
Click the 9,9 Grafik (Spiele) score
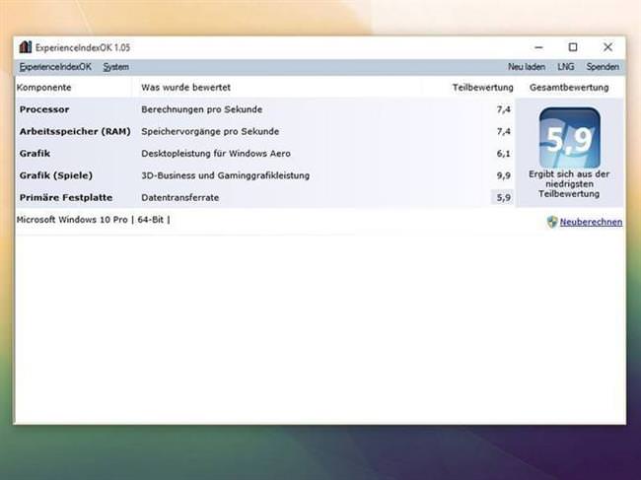(x=503, y=175)
